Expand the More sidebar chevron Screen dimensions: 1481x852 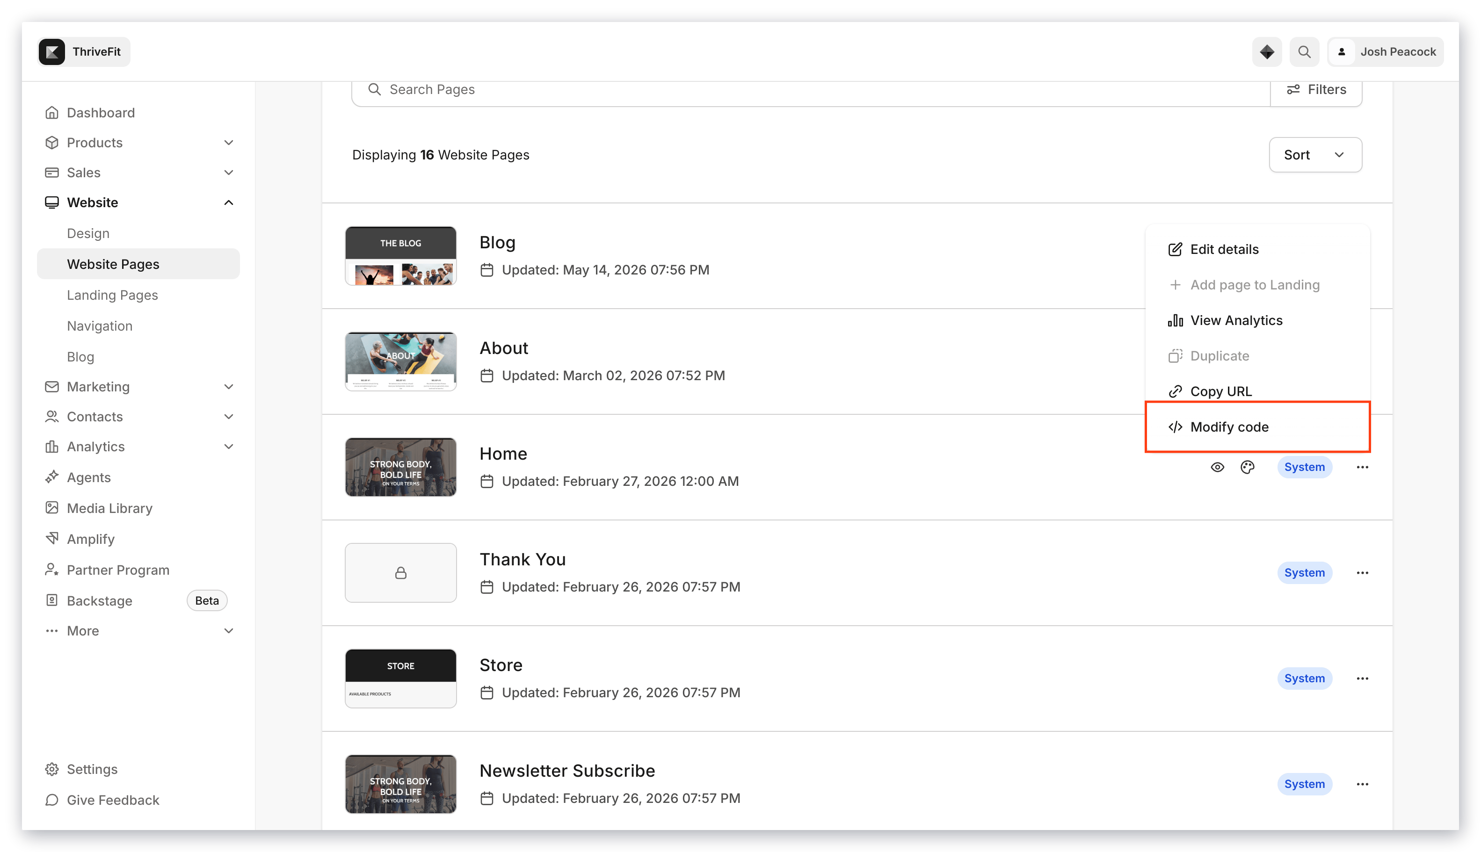click(228, 630)
